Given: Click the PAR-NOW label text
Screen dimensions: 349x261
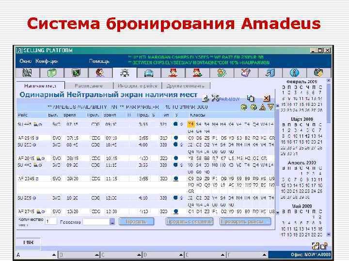Looking at the screenshot, I should 229,99.
